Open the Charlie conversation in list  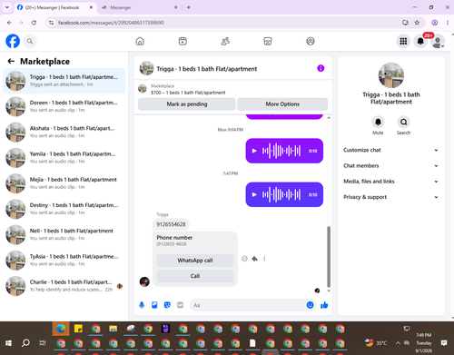(x=64, y=286)
